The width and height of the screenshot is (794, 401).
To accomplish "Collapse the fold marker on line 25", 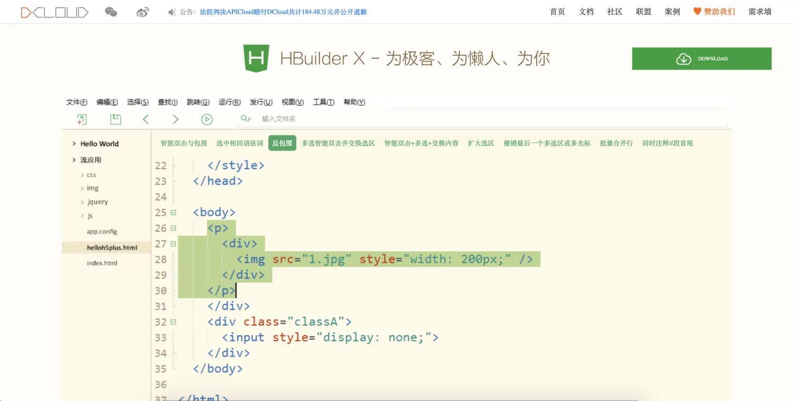I will 173,212.
